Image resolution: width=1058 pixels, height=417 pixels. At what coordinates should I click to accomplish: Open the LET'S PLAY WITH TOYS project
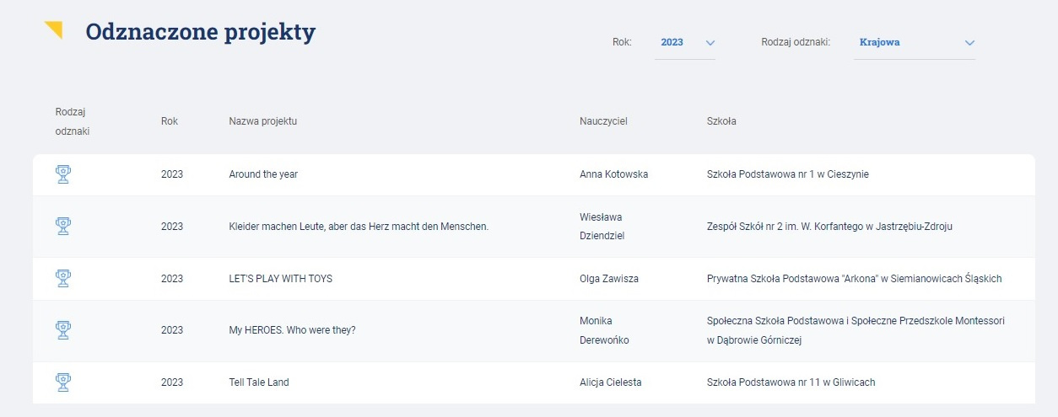coord(281,279)
